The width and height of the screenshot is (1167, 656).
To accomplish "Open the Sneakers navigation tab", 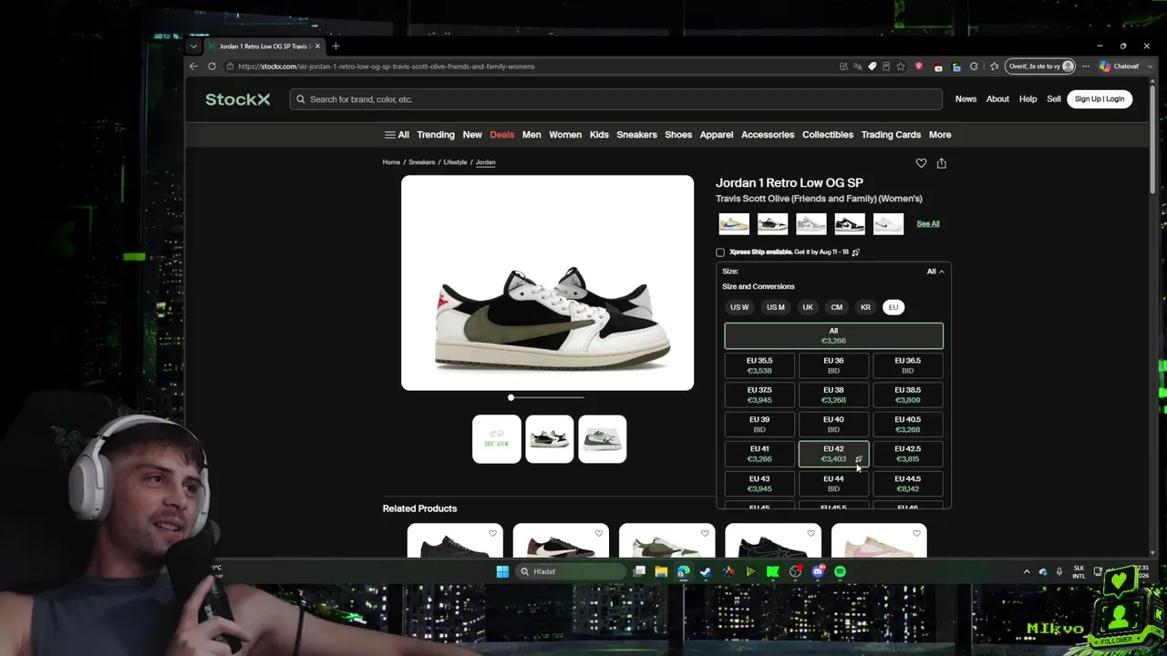I will (x=636, y=135).
